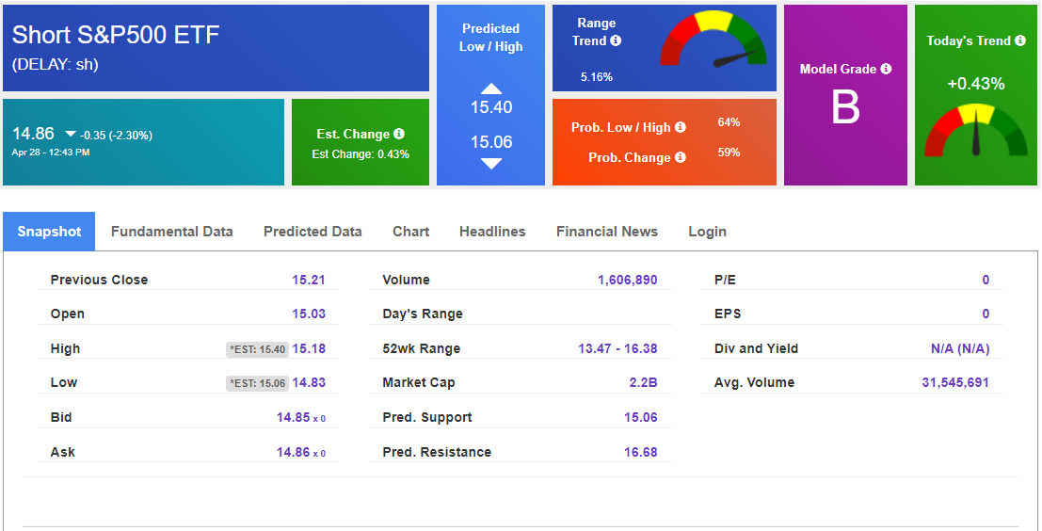Click the *EST: 15.06 badge

click(x=257, y=383)
